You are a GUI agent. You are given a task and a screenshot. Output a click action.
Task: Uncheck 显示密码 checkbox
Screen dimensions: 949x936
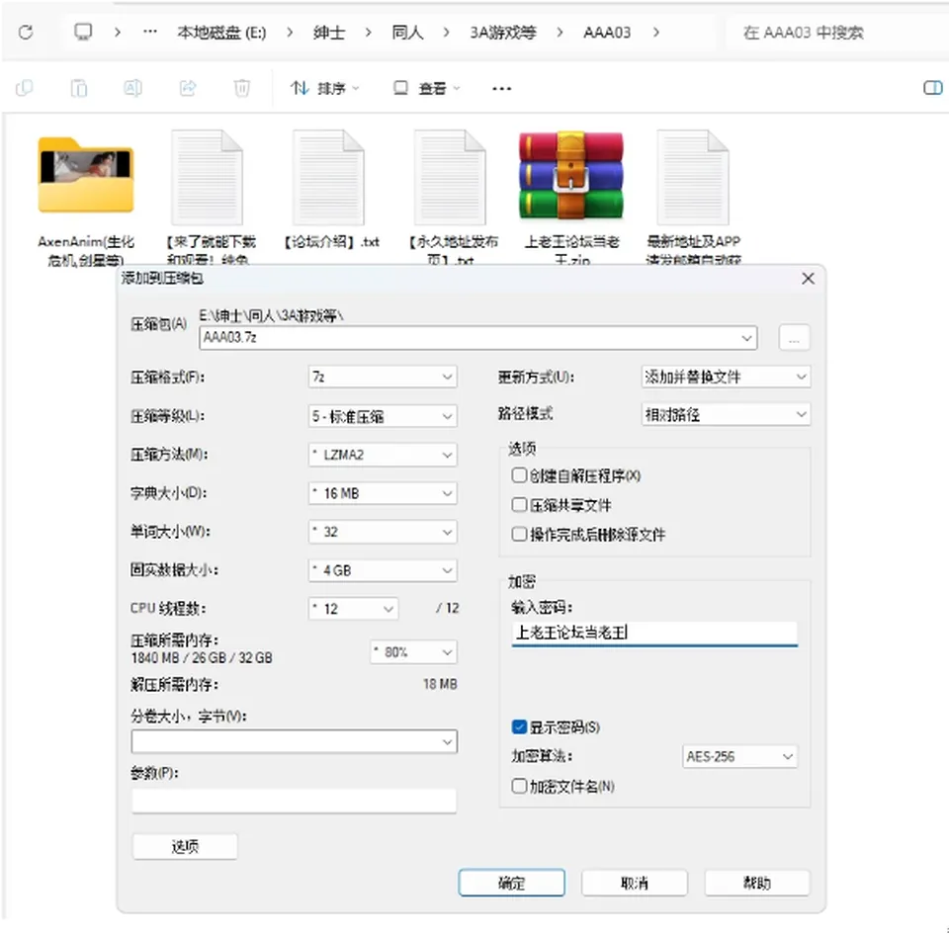(x=519, y=726)
